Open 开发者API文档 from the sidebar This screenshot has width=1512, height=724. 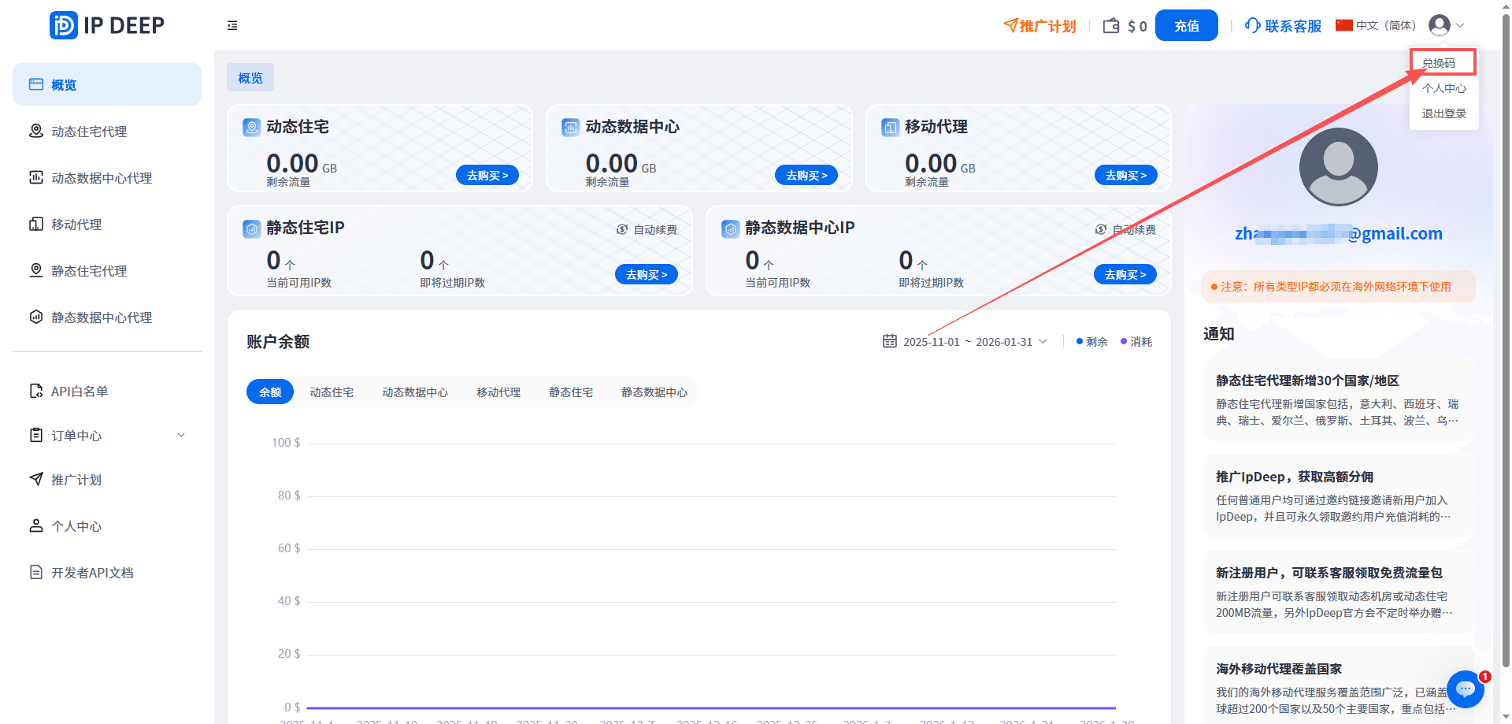click(91, 572)
